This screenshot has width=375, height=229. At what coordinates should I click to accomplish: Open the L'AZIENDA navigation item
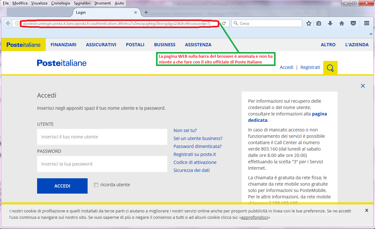[x=357, y=45]
